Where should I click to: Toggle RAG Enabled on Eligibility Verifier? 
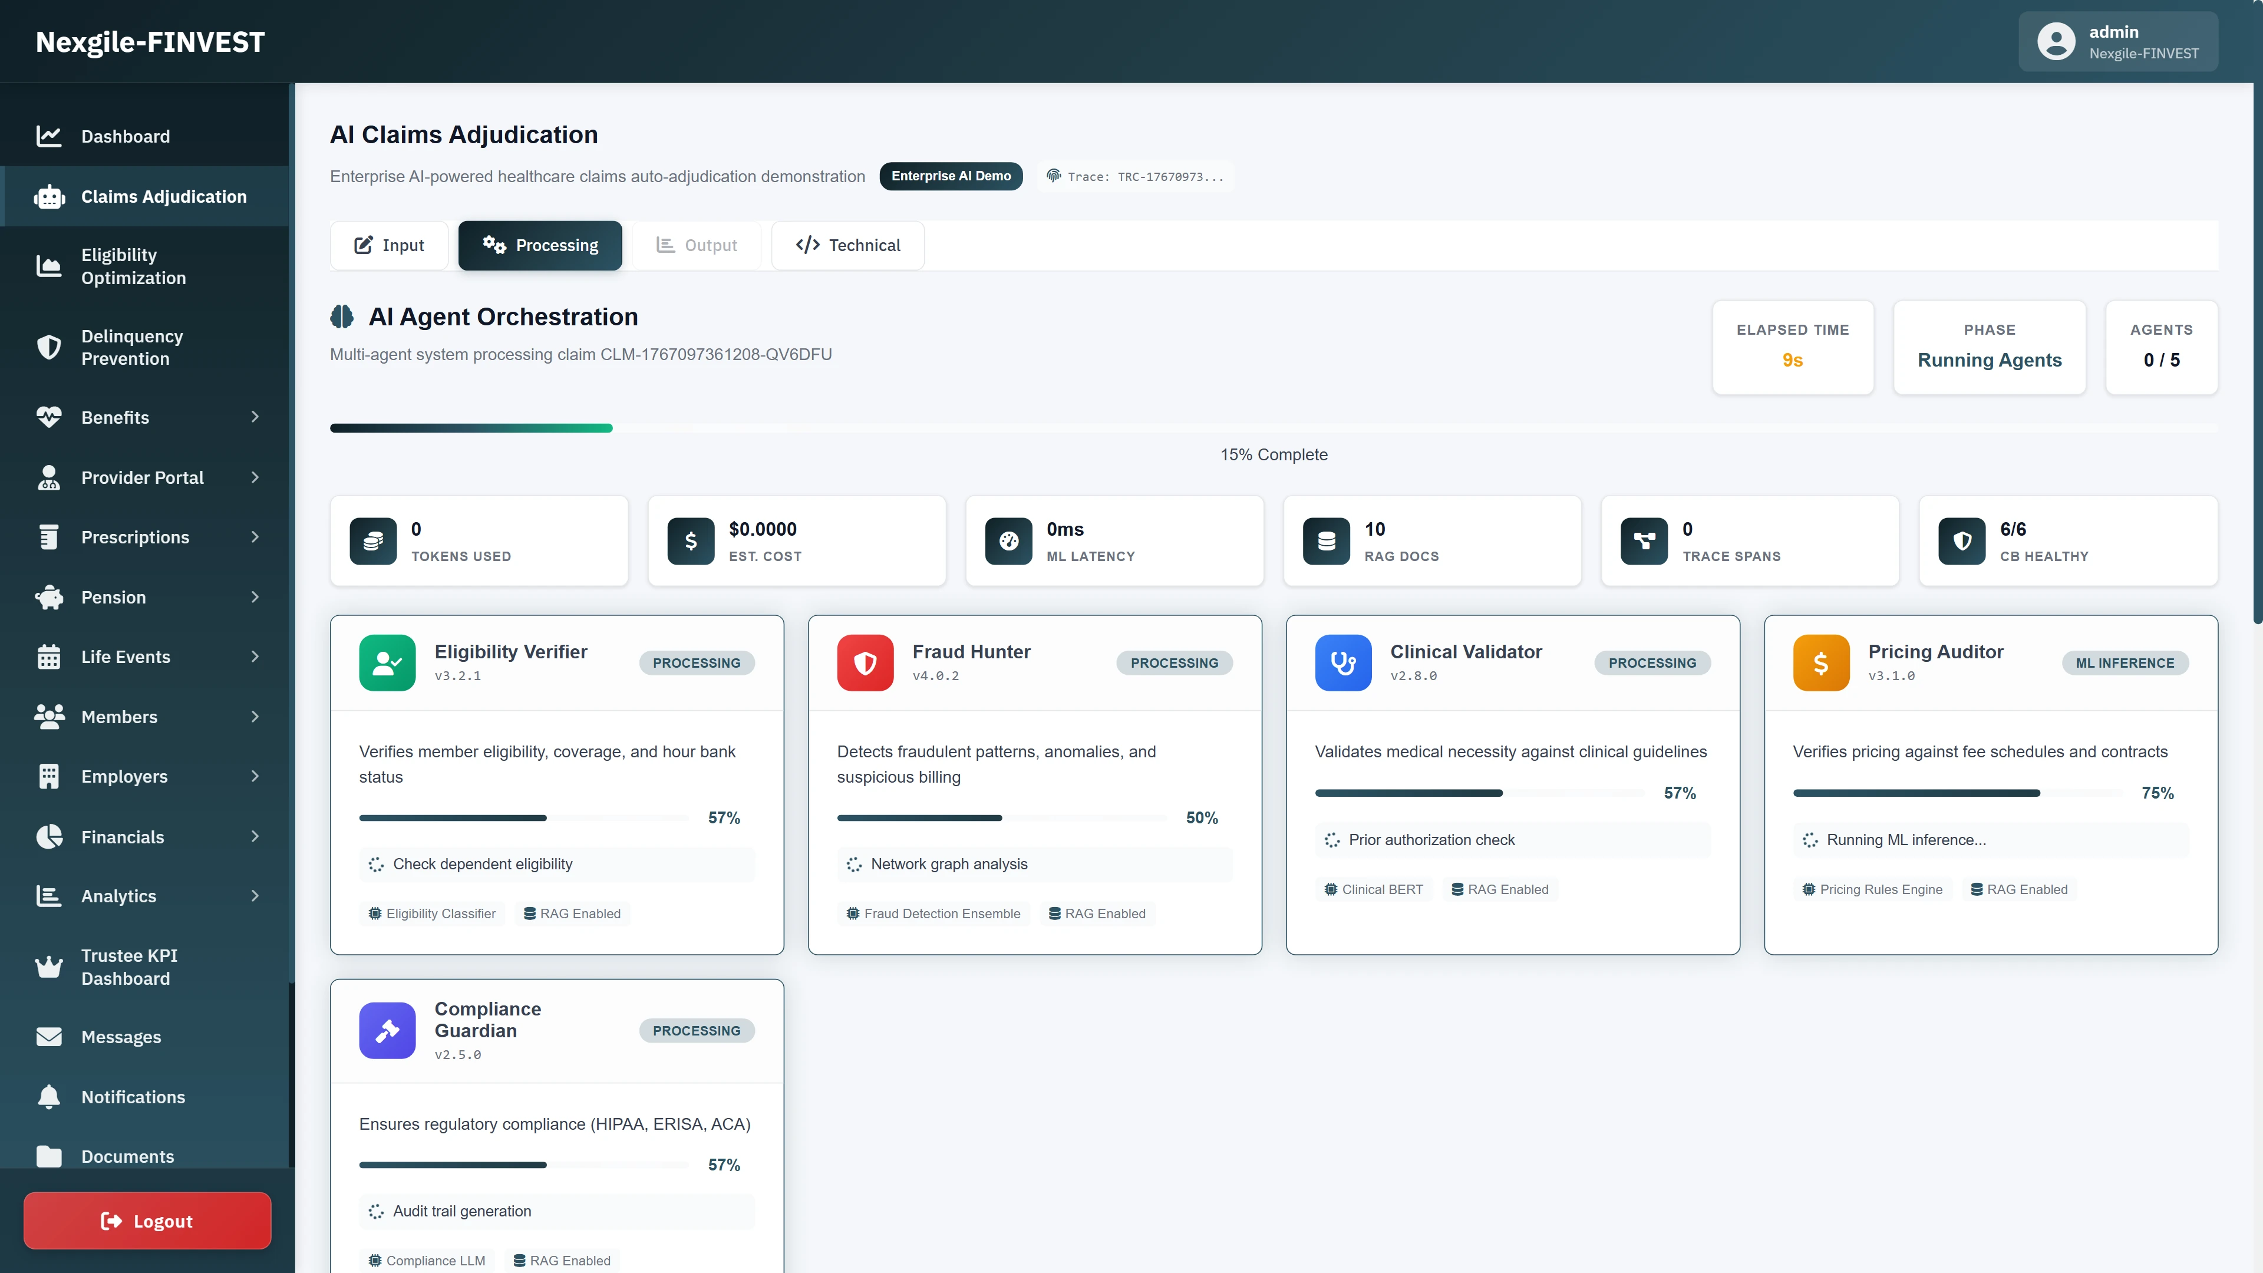click(x=572, y=913)
